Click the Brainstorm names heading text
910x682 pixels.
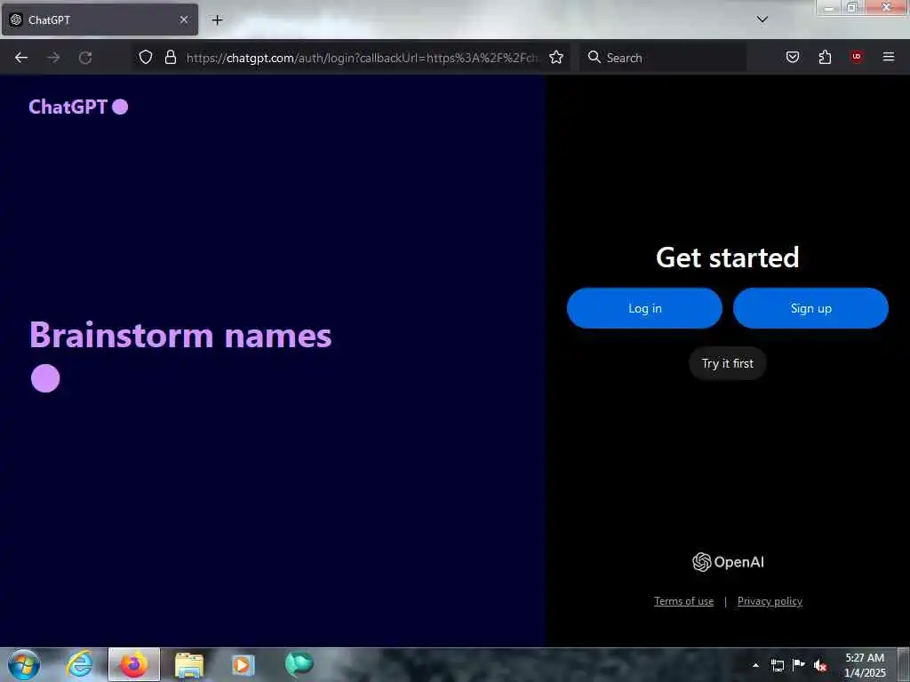coord(180,335)
